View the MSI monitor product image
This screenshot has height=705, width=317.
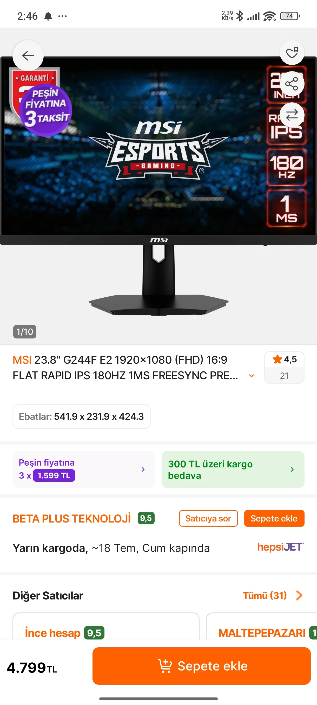pyautogui.click(x=158, y=186)
